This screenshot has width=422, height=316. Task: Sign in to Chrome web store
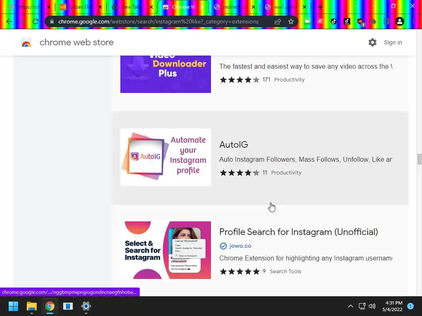(393, 42)
